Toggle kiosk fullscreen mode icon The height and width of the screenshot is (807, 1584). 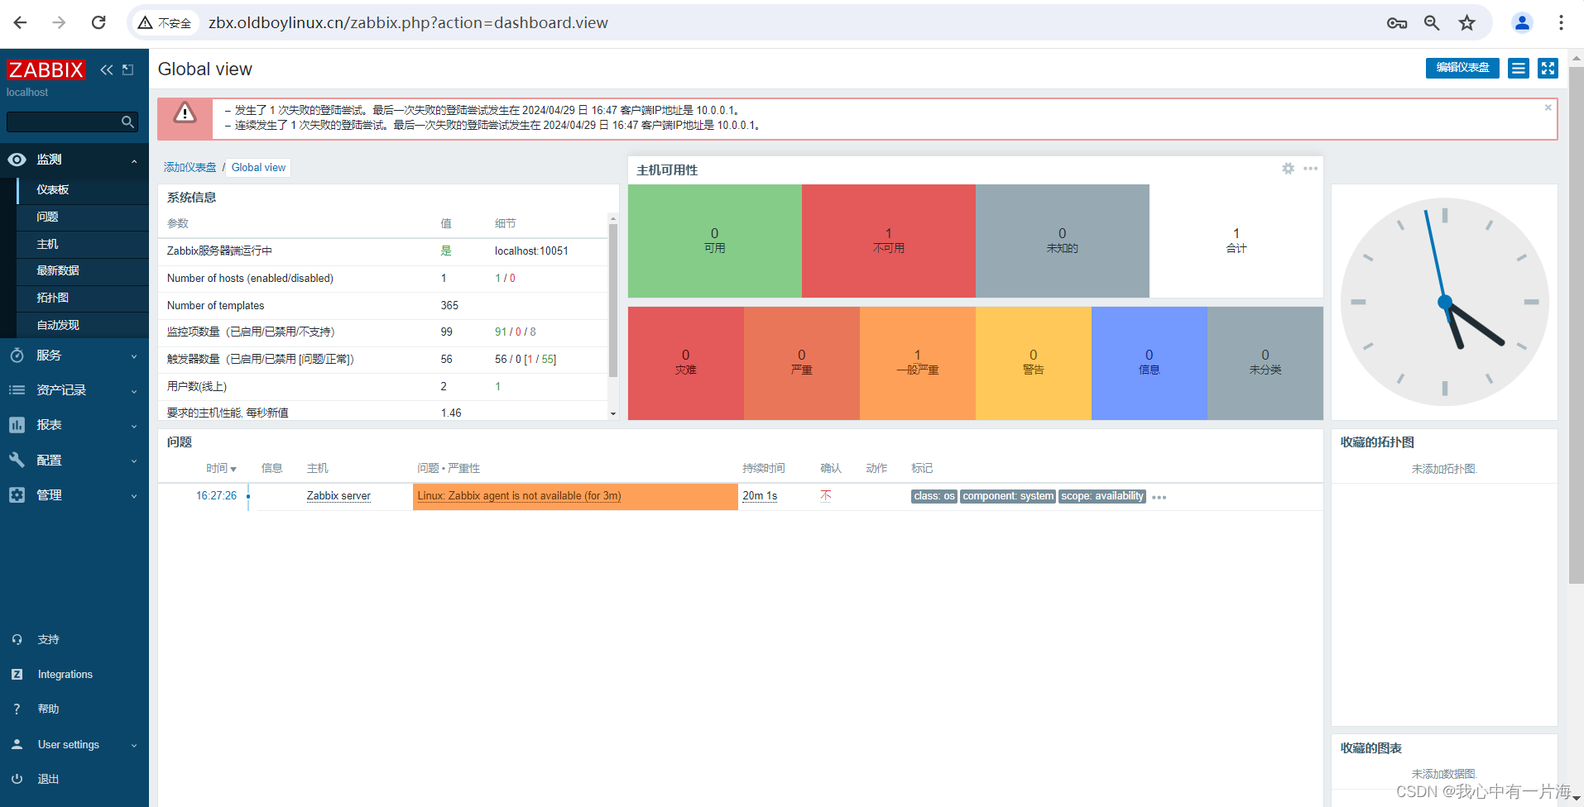click(1548, 68)
